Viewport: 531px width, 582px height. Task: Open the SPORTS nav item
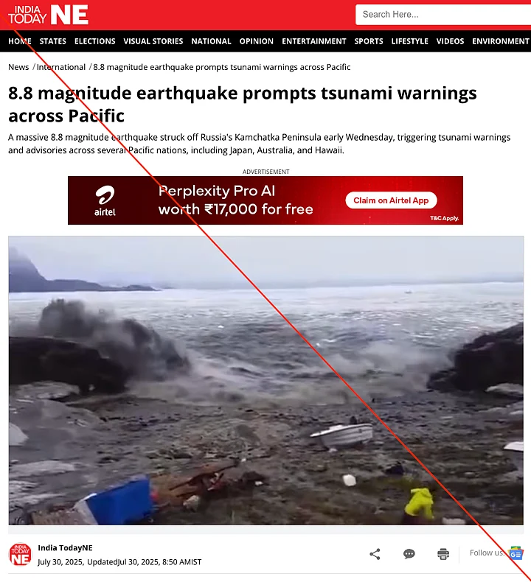click(369, 41)
